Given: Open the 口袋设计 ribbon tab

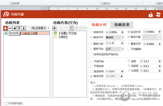Looking at the screenshot, I should pos(106,4).
